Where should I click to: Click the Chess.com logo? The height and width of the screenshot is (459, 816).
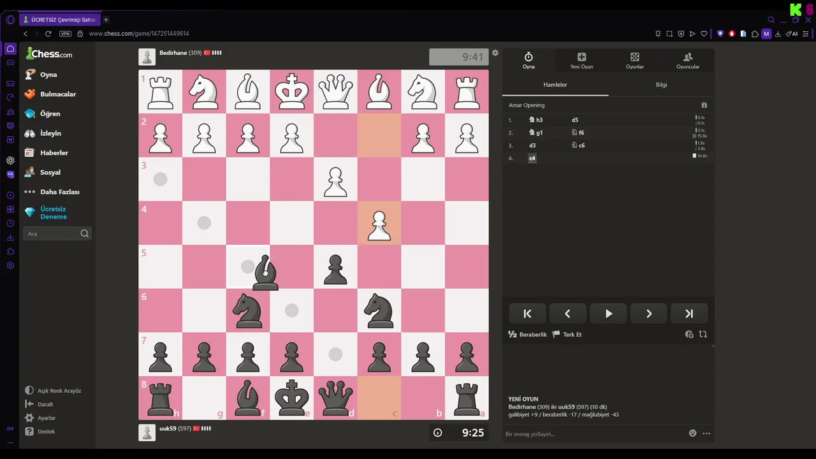click(x=49, y=54)
